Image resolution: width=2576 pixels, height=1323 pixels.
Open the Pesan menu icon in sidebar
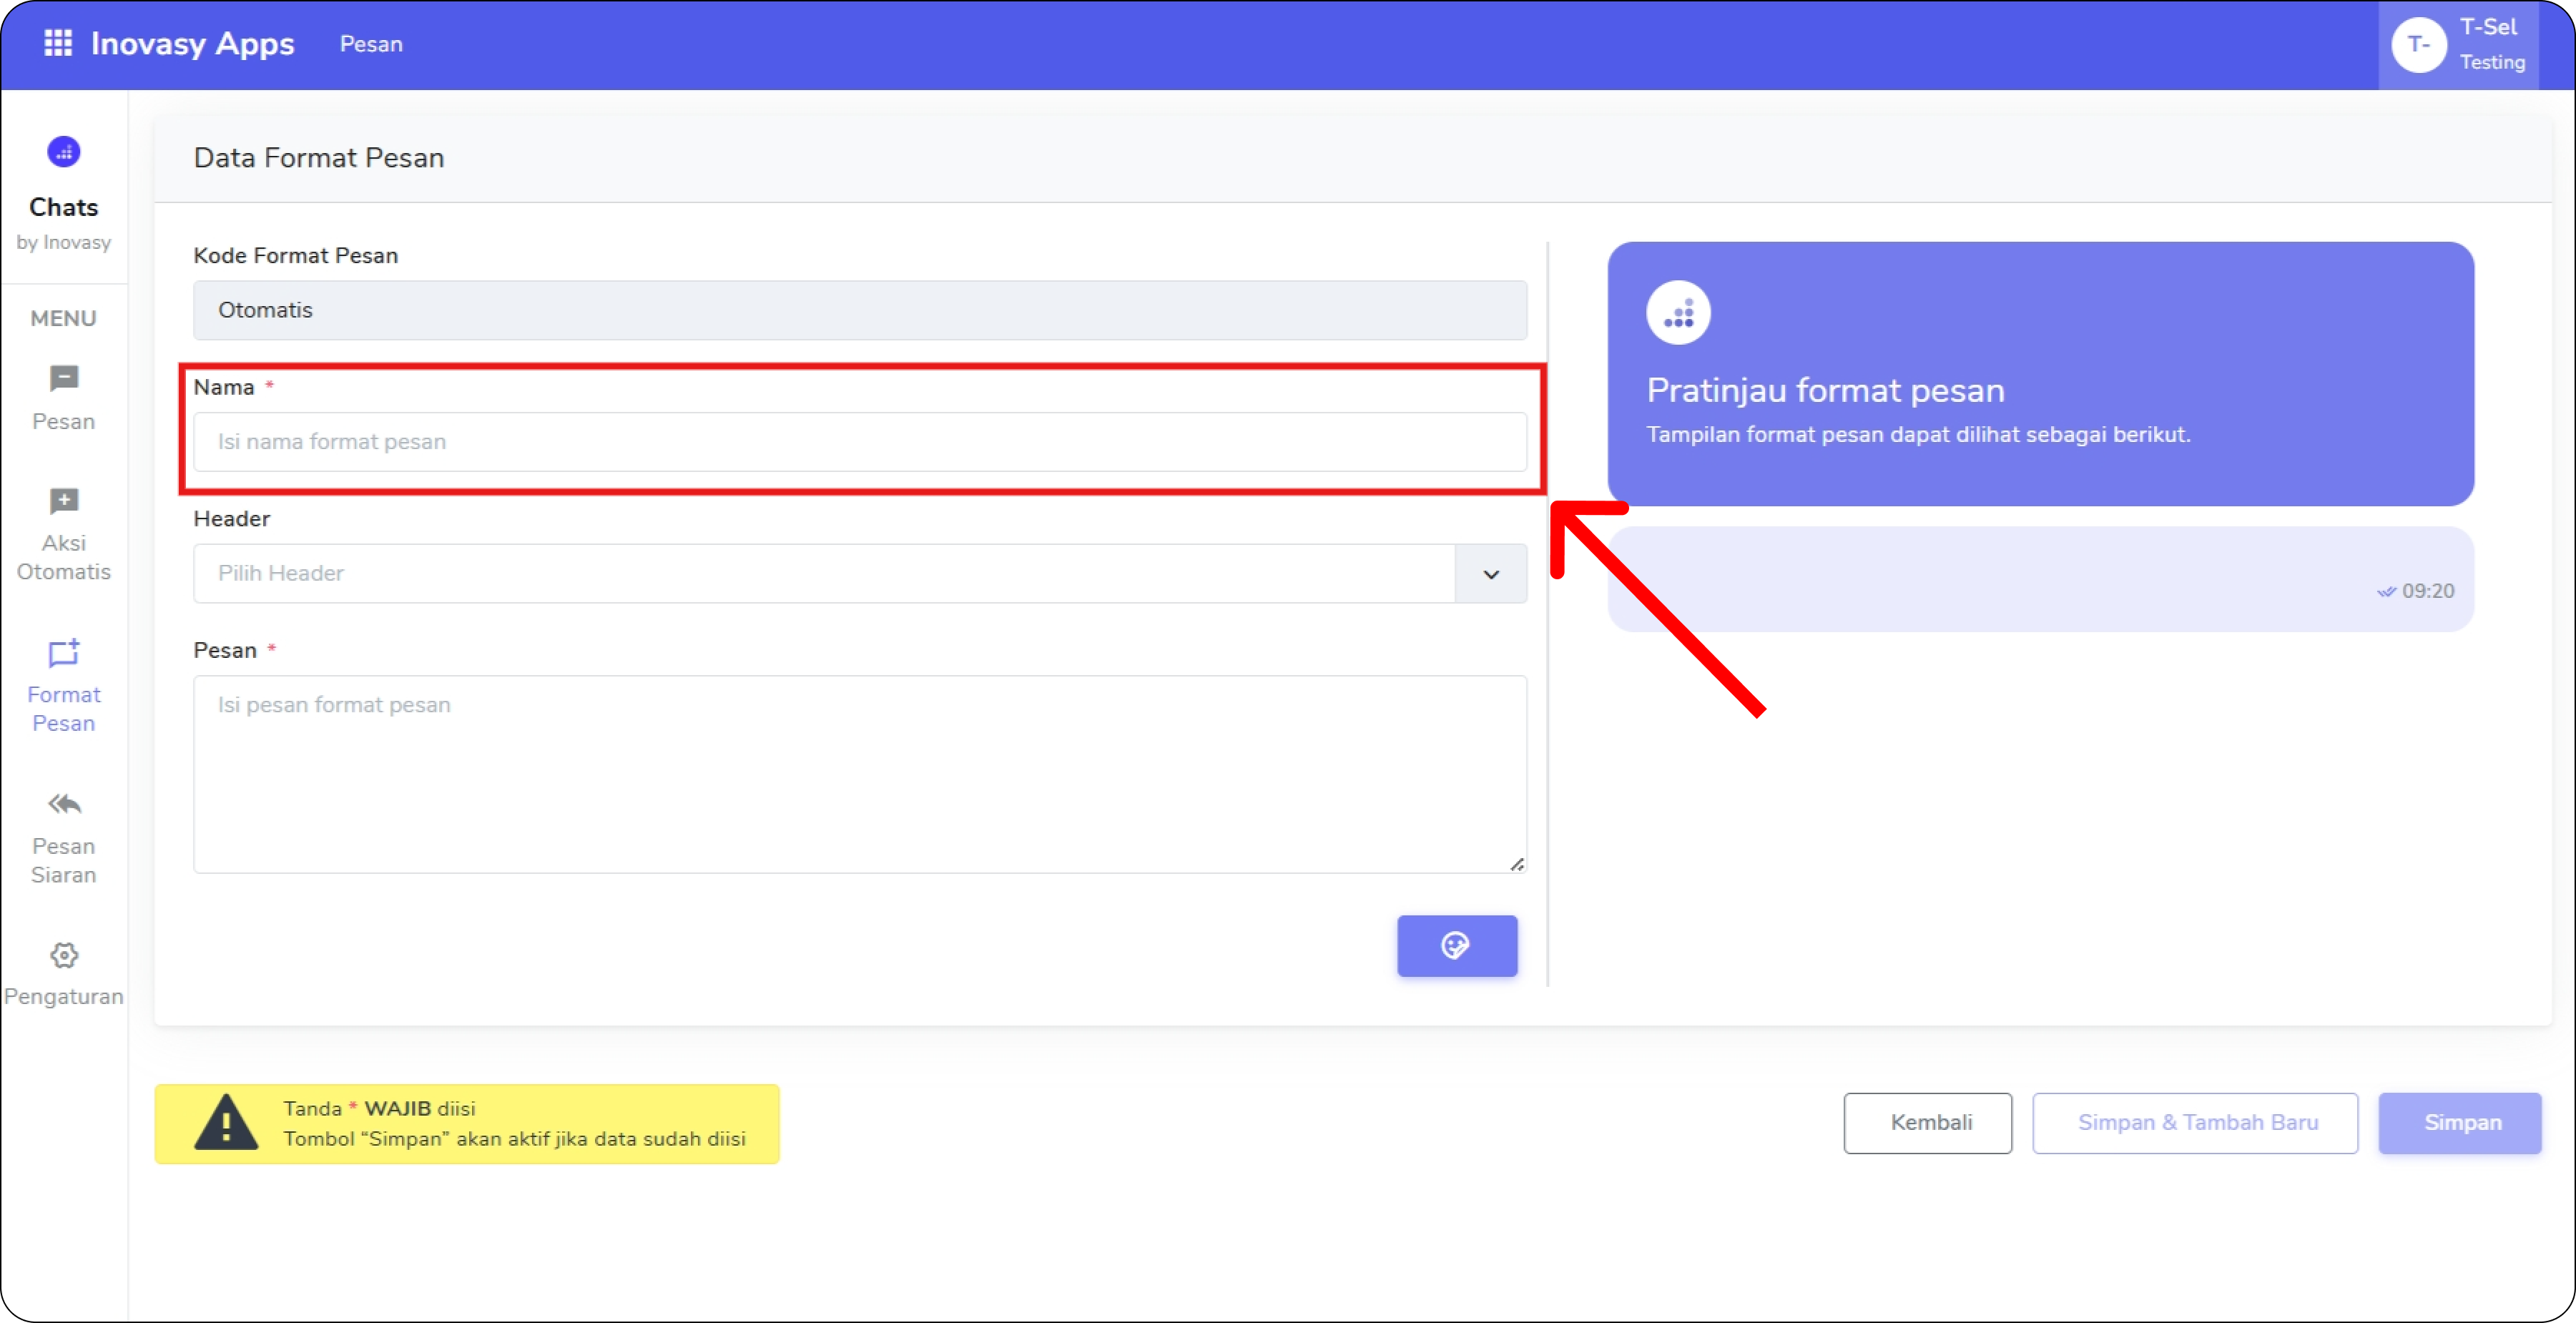(64, 379)
